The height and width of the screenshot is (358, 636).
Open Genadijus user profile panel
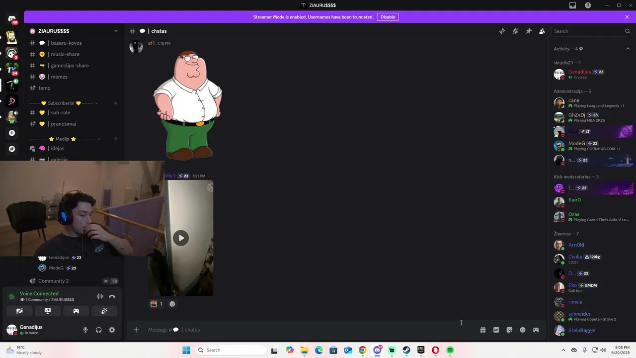31,330
